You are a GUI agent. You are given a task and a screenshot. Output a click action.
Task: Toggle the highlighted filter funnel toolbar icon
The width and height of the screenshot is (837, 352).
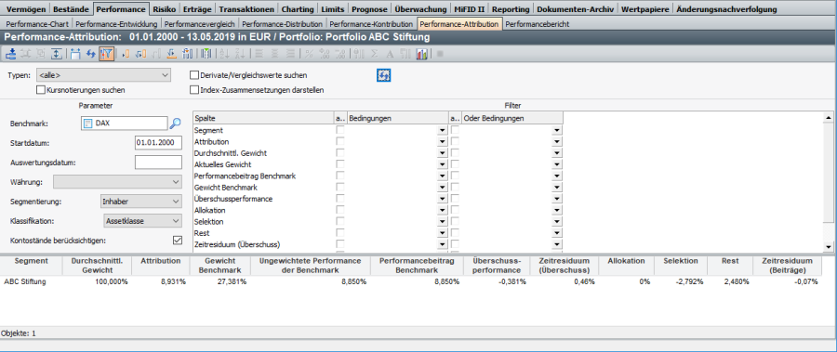[106, 53]
